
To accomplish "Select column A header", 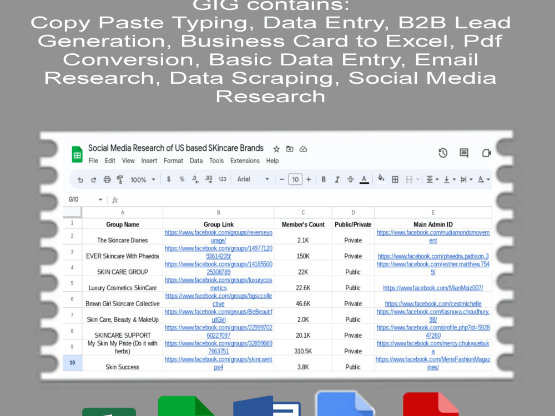I will [123, 212].
